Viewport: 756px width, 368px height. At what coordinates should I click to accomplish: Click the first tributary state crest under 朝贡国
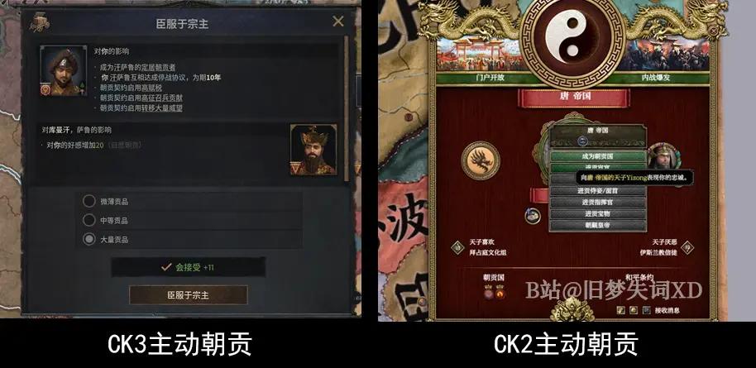488,292
